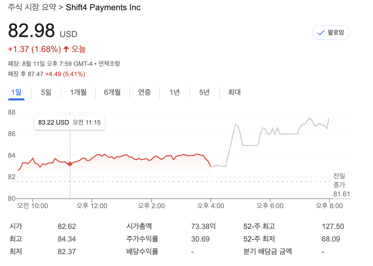
Task: Click the 오전 10:00 axis label
Action: [x=33, y=206]
